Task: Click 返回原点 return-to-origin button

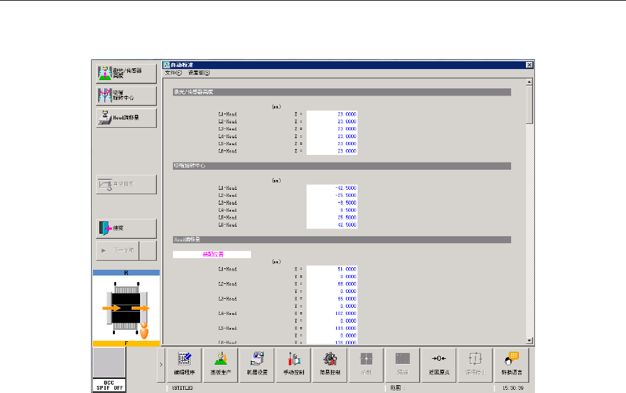Action: click(439, 365)
